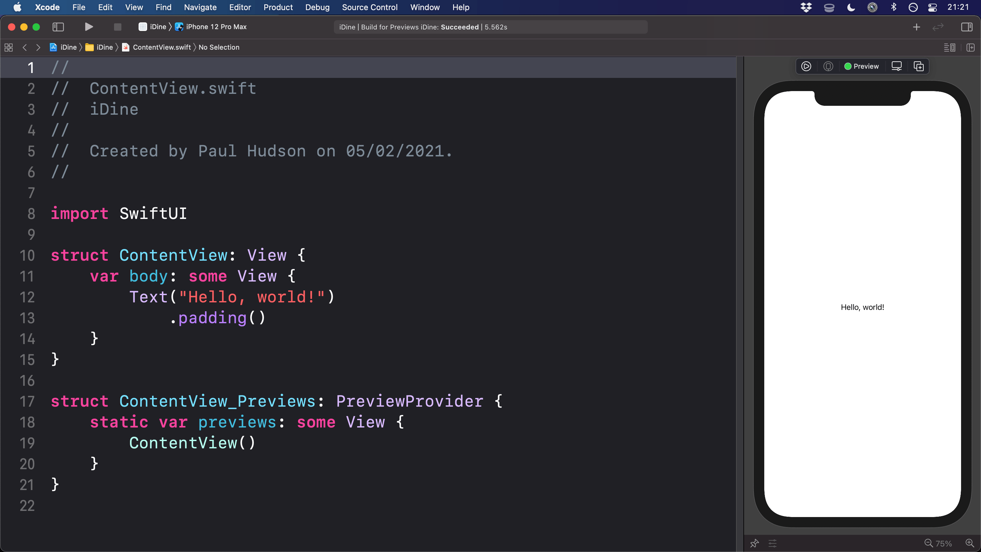Go forward in editor history
The width and height of the screenshot is (981, 552).
pos(38,47)
